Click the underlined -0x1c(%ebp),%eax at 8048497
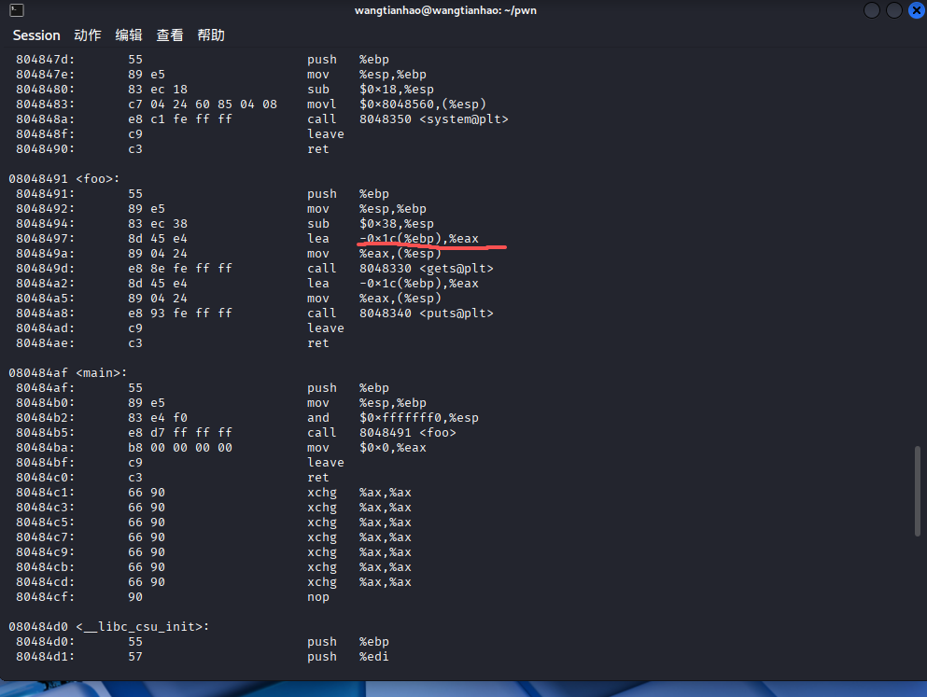927x697 pixels. (x=419, y=239)
